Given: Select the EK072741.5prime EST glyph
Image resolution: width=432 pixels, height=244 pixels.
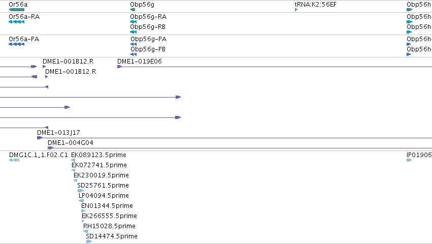Looking at the screenshot, I should (73, 170).
